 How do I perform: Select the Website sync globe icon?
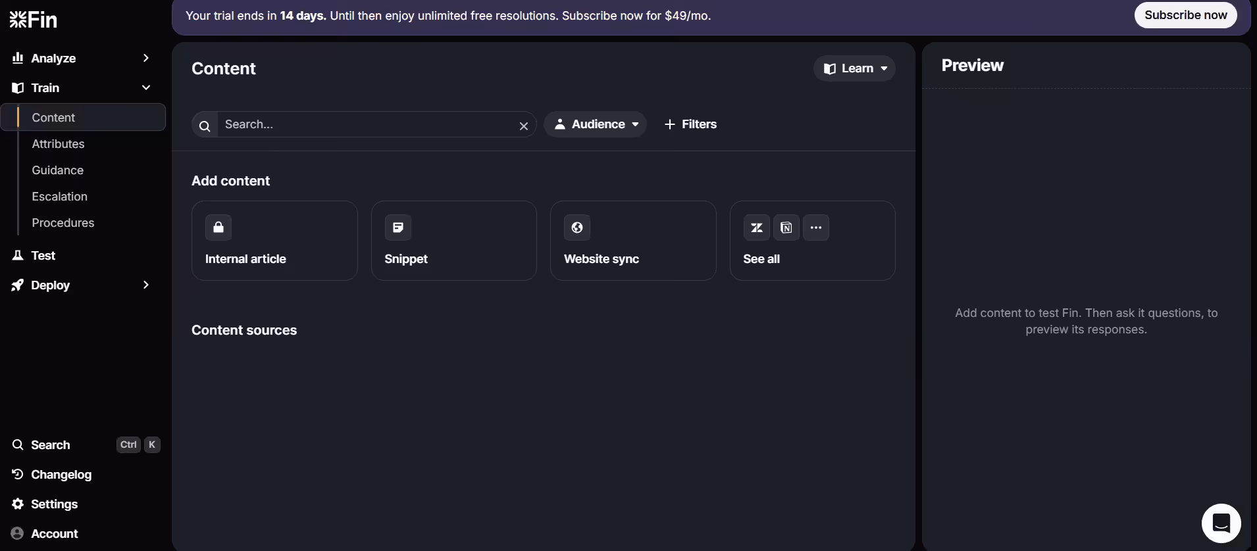(x=577, y=228)
